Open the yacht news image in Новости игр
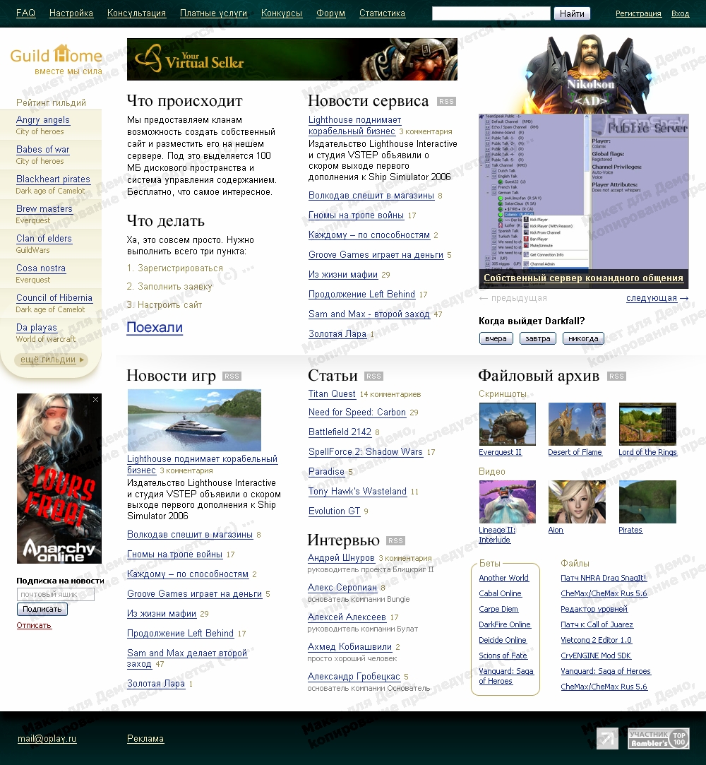 coord(194,420)
